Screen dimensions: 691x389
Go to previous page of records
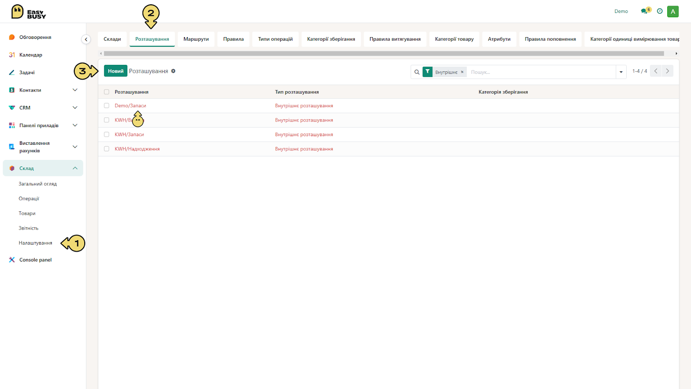(656, 71)
